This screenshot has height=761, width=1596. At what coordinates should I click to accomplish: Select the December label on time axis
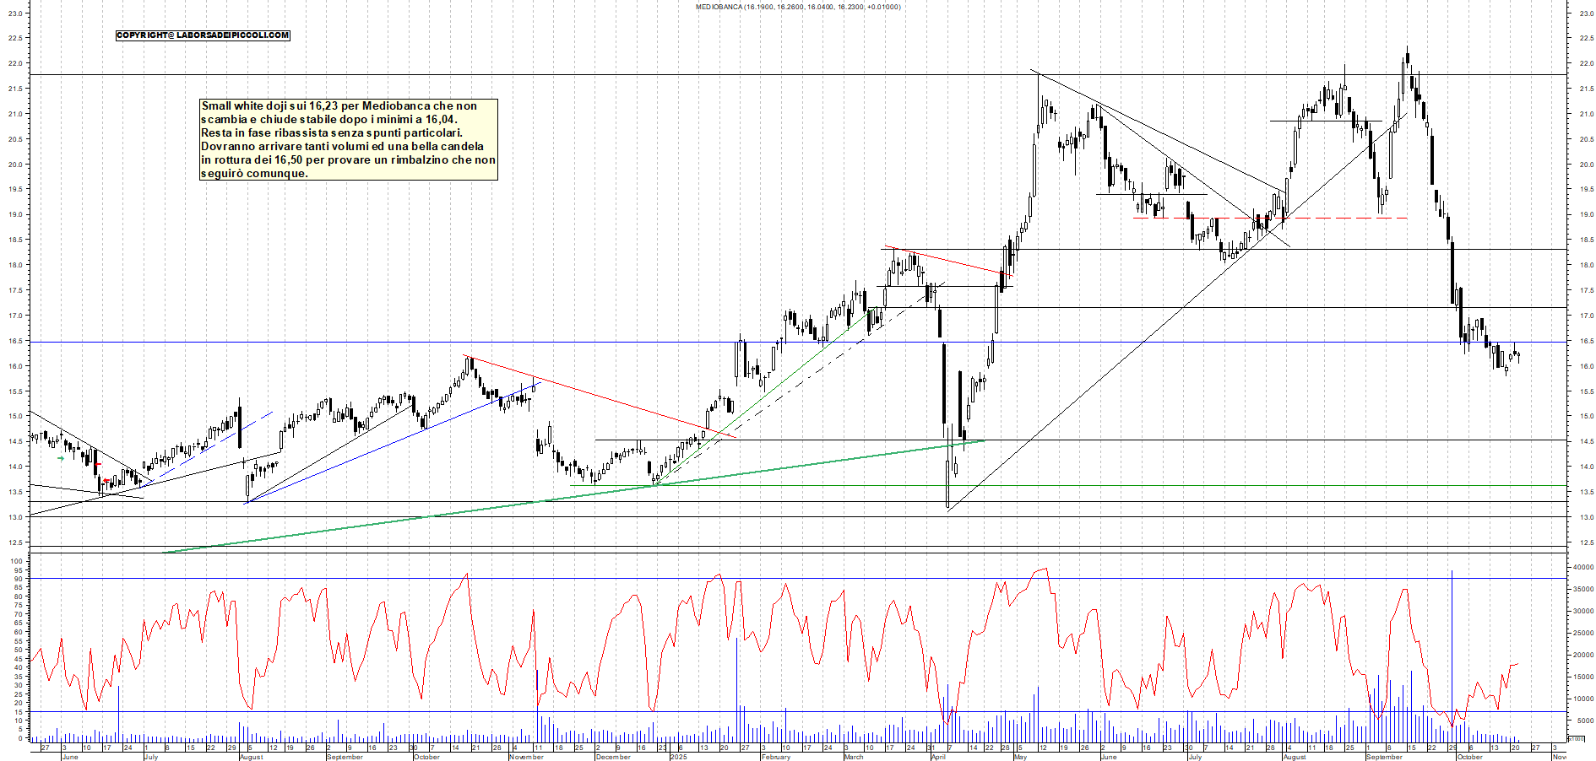pyautogui.click(x=612, y=757)
